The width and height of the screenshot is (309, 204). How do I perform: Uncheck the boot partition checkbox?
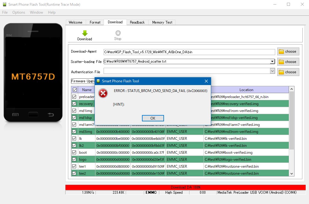point(74,153)
